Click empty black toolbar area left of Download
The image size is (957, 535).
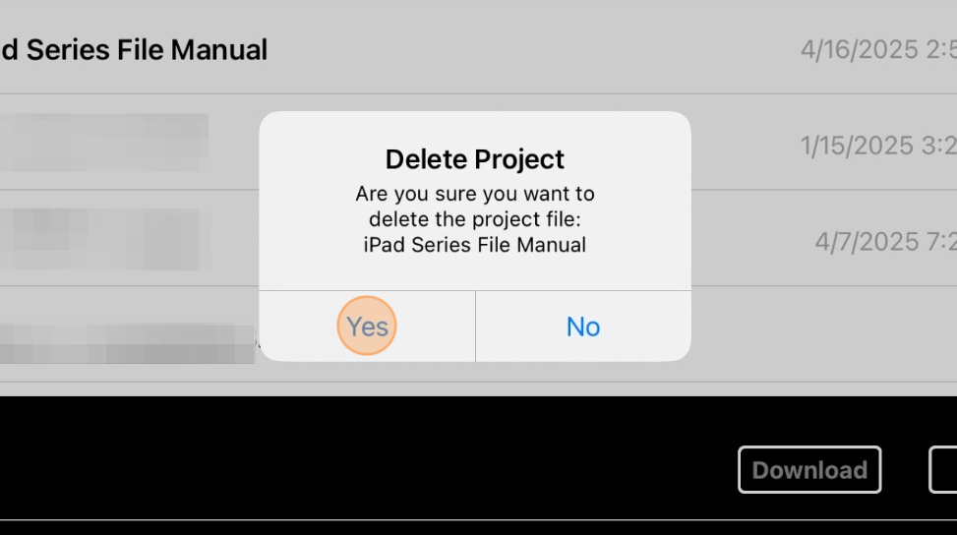pos(344,462)
